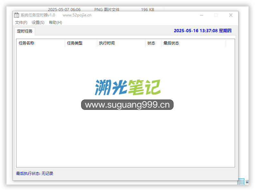Viewport: 255px width, 191px height.
Task: Click the 任务名称 column header
Action: pos(41,43)
